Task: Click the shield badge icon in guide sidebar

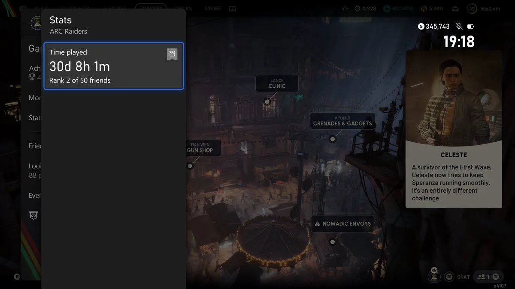Action: click(33, 215)
